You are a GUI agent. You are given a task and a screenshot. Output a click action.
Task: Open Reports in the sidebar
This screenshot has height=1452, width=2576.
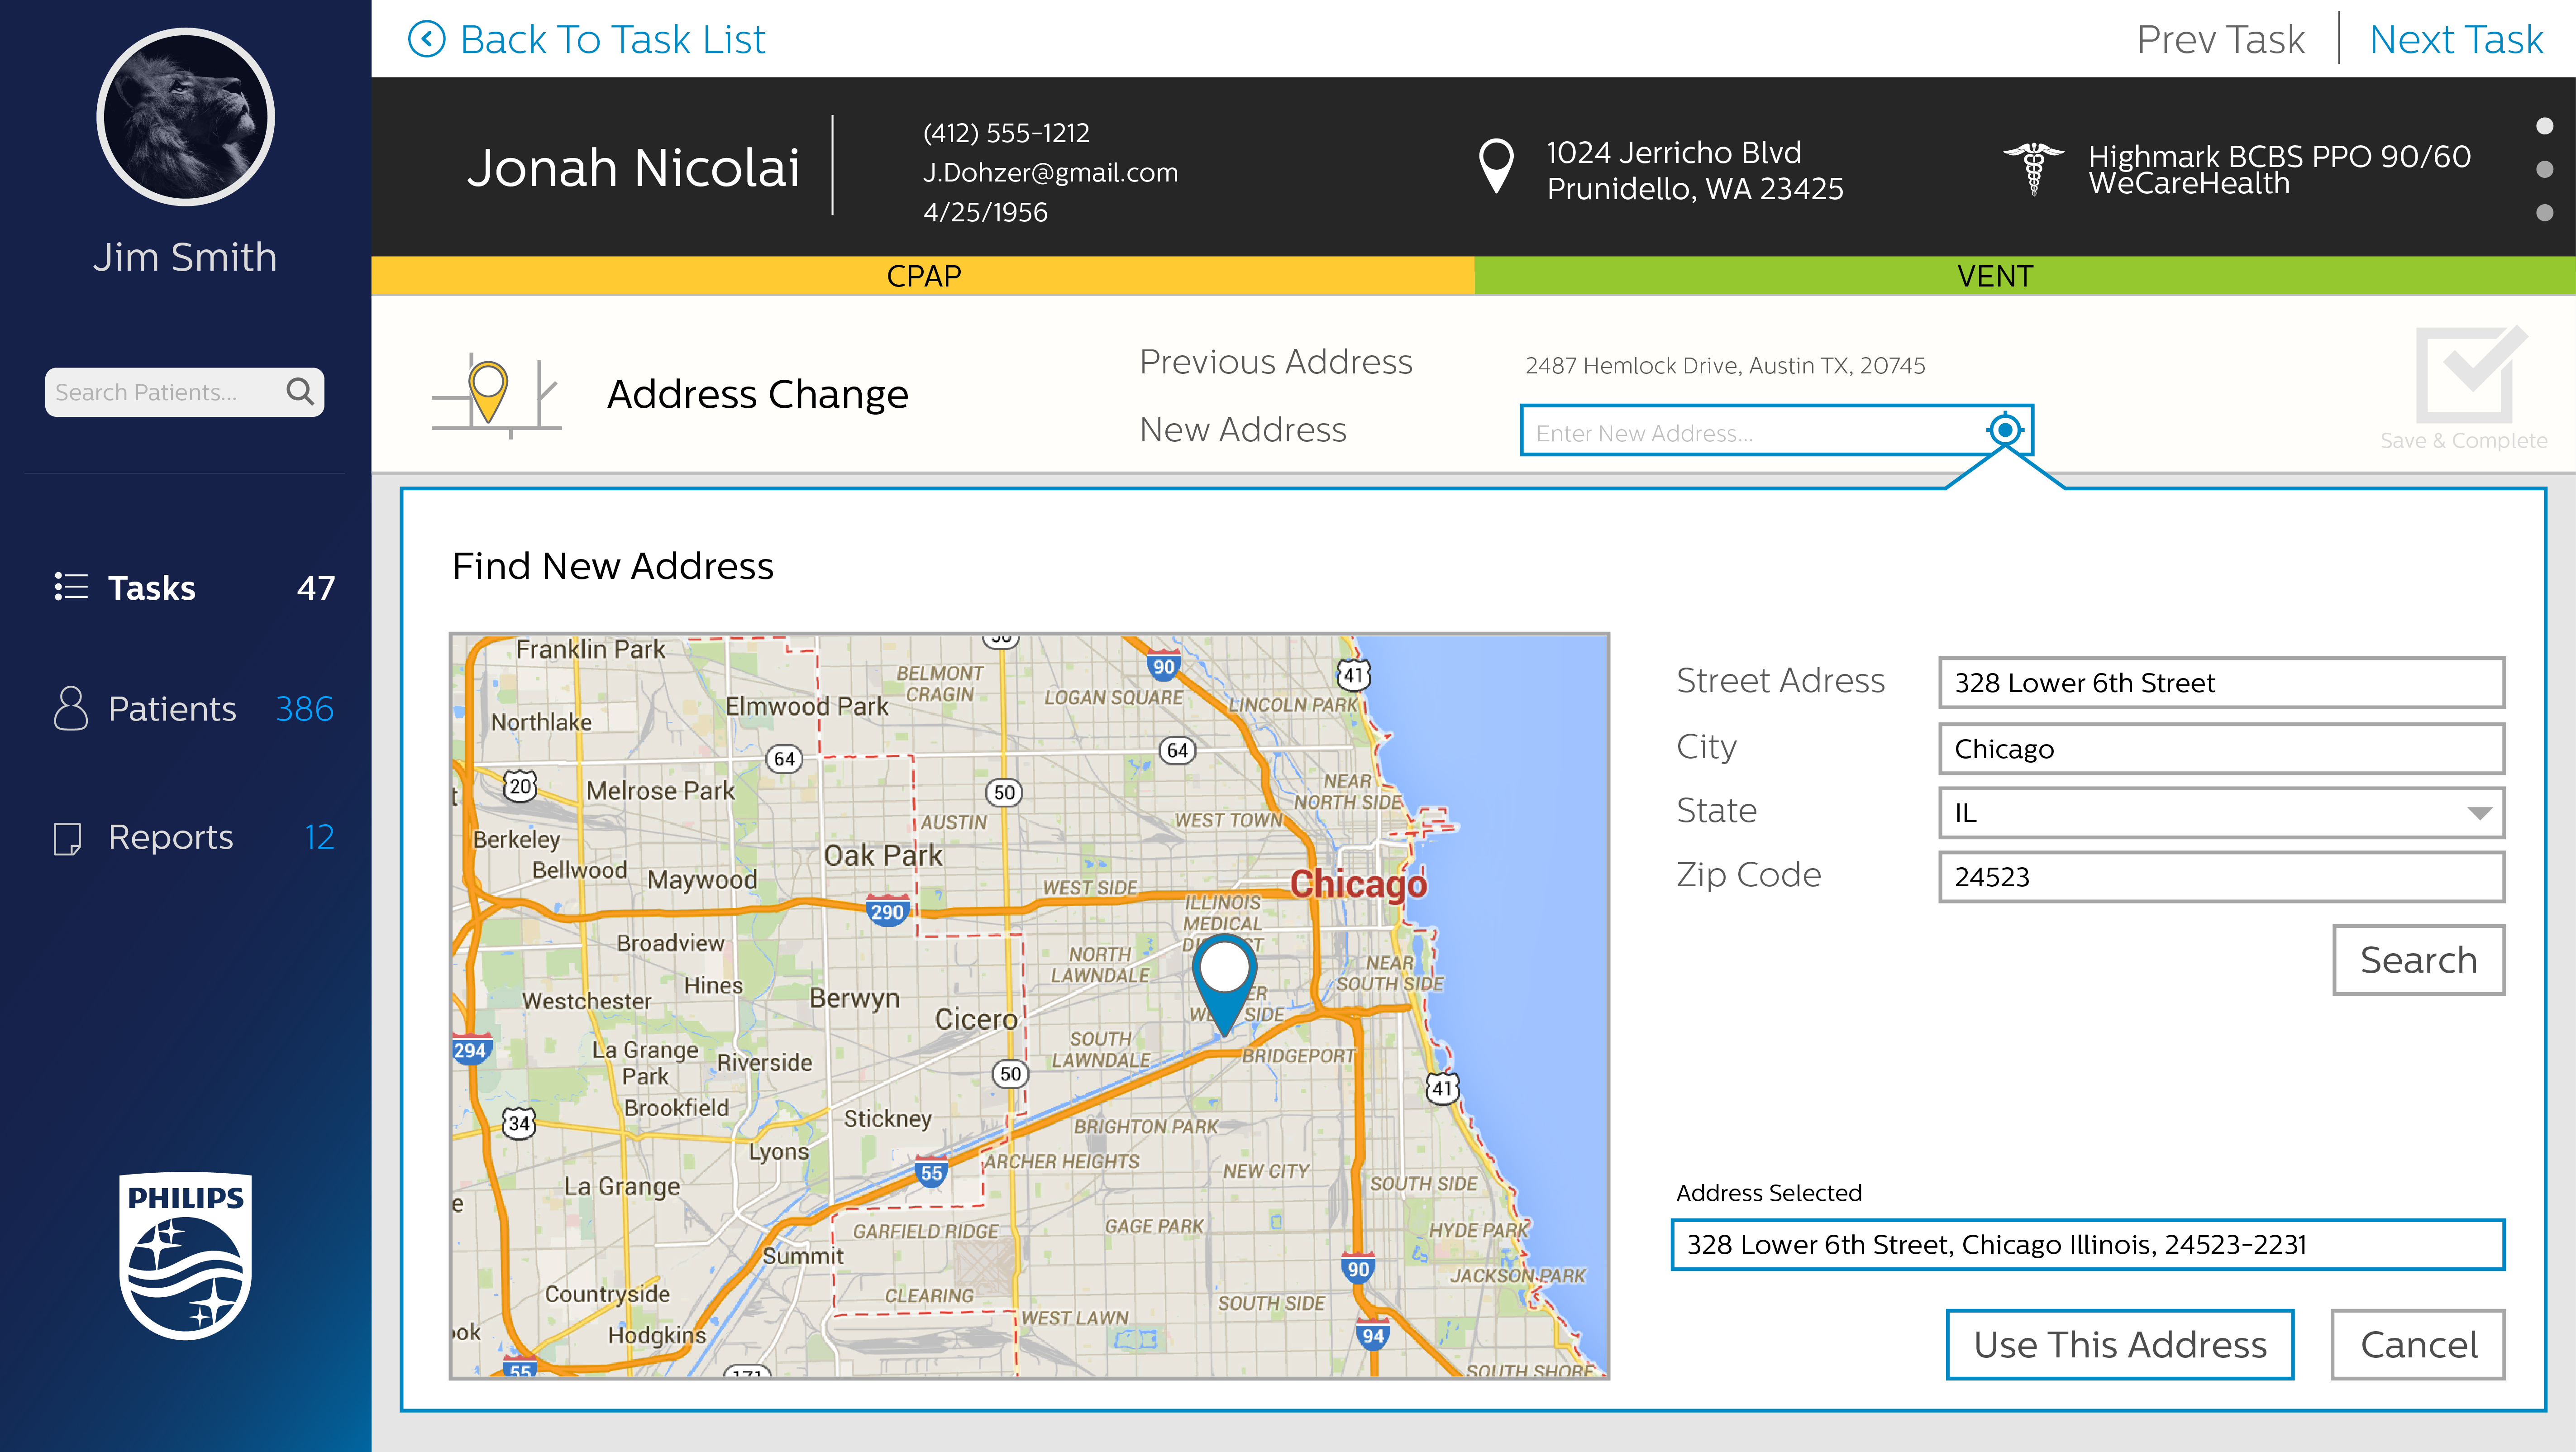click(x=170, y=837)
